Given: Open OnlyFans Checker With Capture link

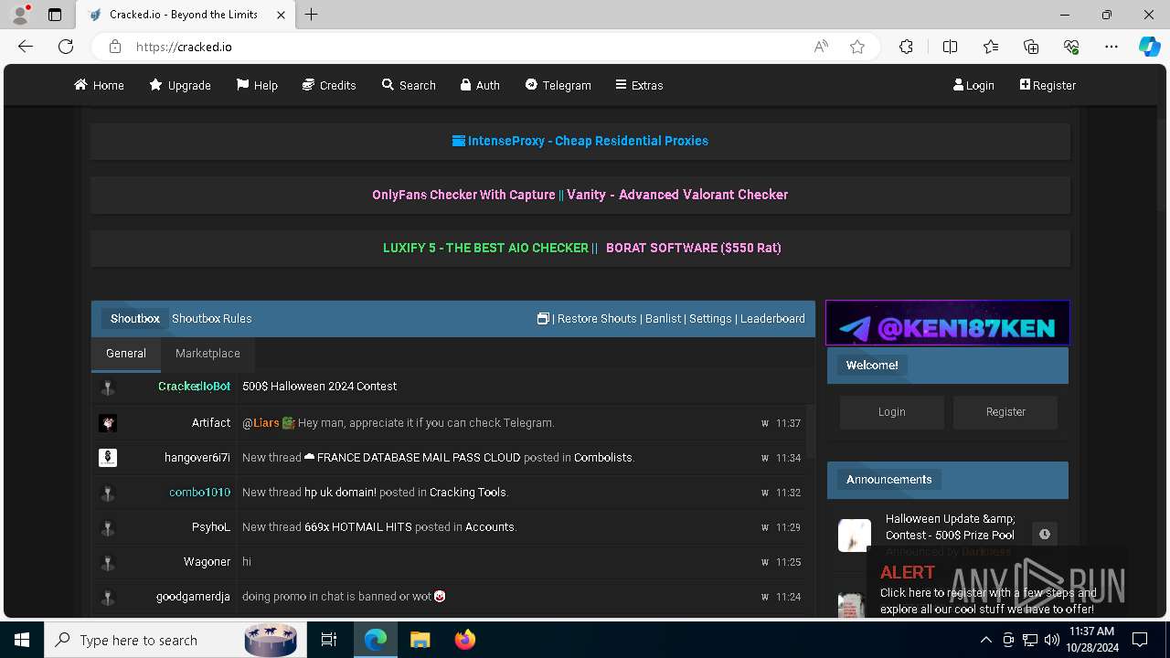Looking at the screenshot, I should 463,195.
